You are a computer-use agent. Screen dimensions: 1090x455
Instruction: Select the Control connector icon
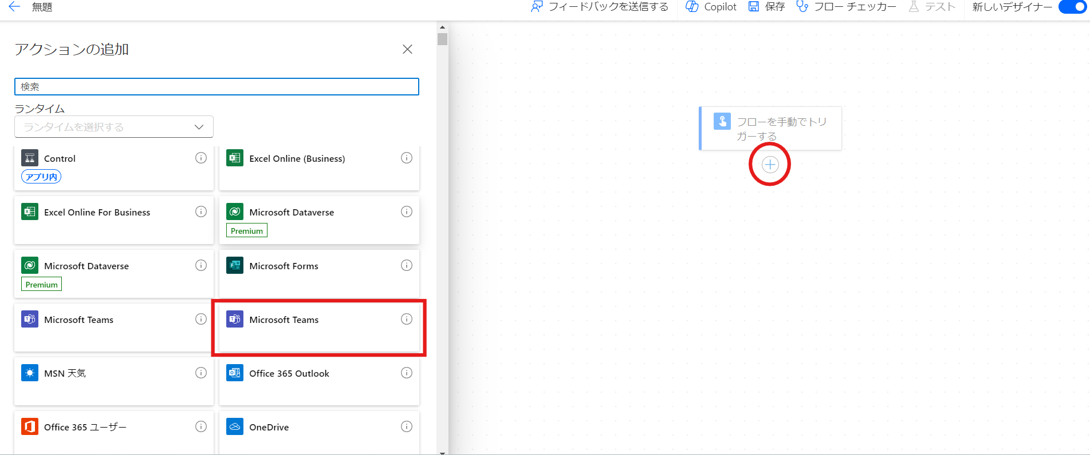pos(30,158)
